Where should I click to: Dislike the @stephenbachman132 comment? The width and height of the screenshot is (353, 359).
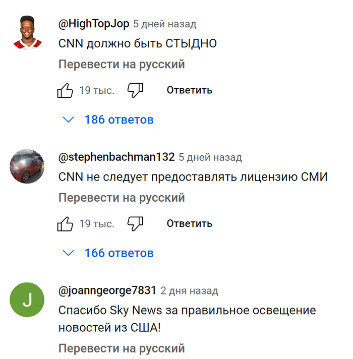click(x=135, y=223)
